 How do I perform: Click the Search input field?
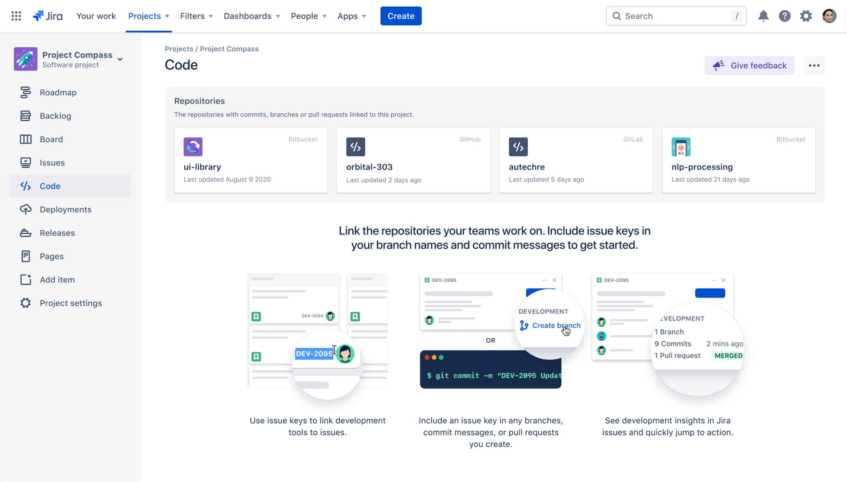[x=676, y=16]
